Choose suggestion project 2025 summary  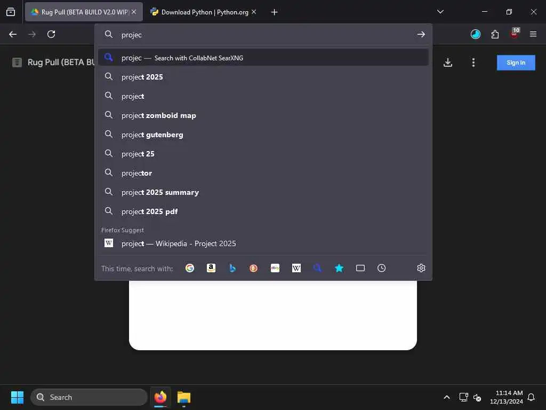coord(263,192)
